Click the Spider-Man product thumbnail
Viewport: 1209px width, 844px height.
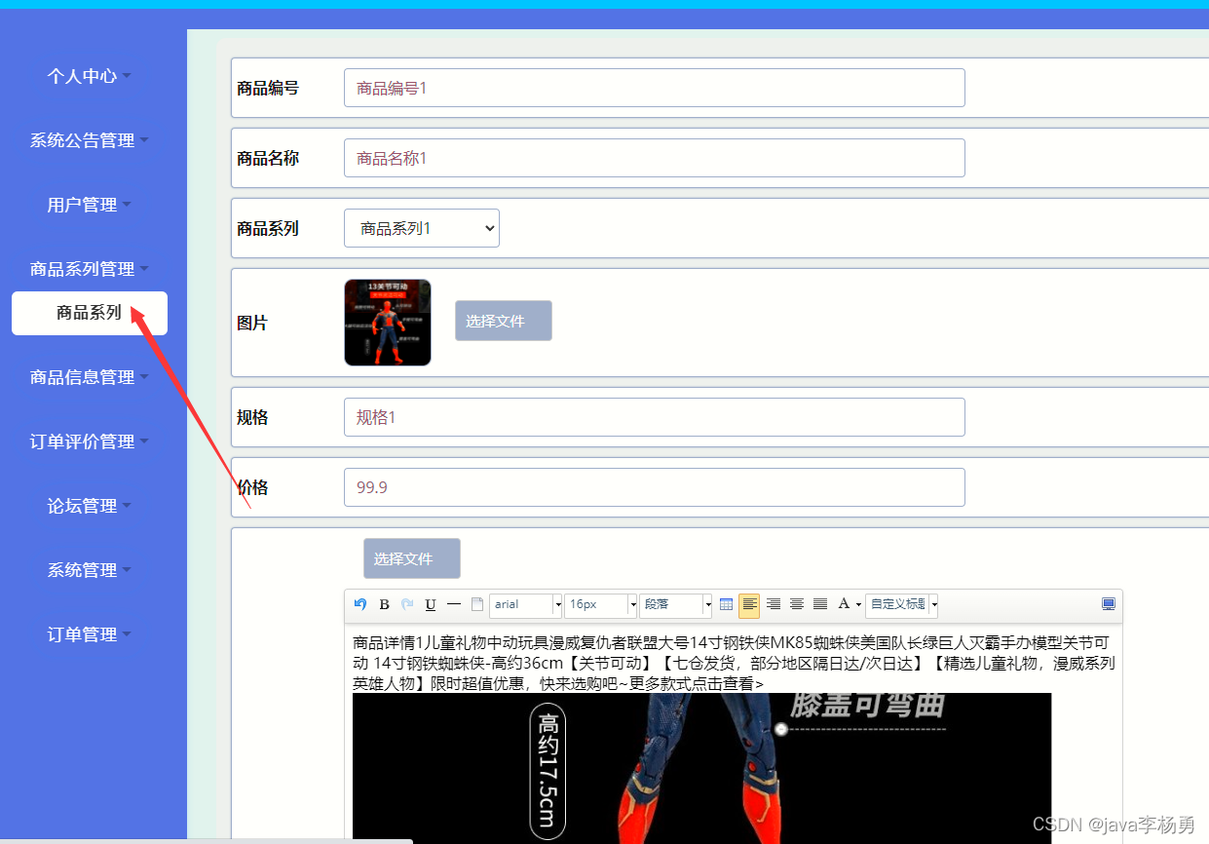[x=388, y=323]
